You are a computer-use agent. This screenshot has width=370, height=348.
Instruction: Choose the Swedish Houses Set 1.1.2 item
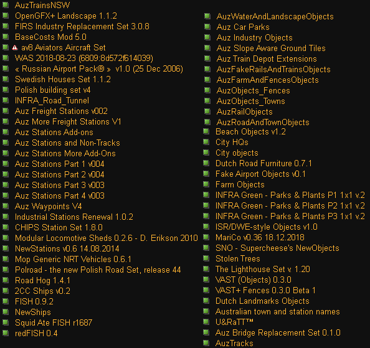[x=63, y=79]
